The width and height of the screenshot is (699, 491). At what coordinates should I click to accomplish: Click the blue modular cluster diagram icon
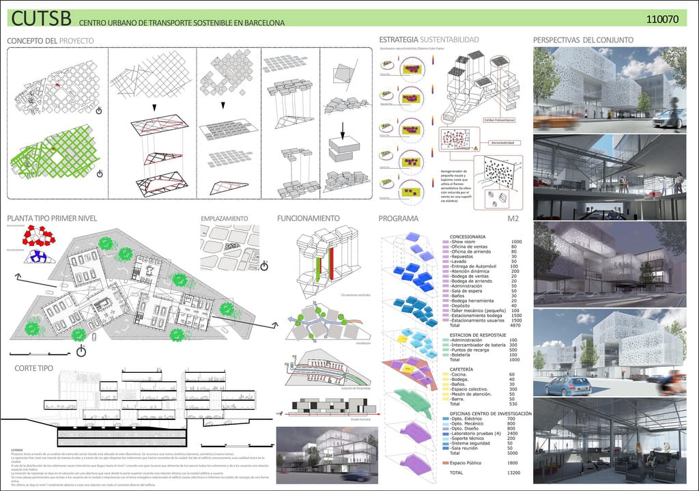38,256
